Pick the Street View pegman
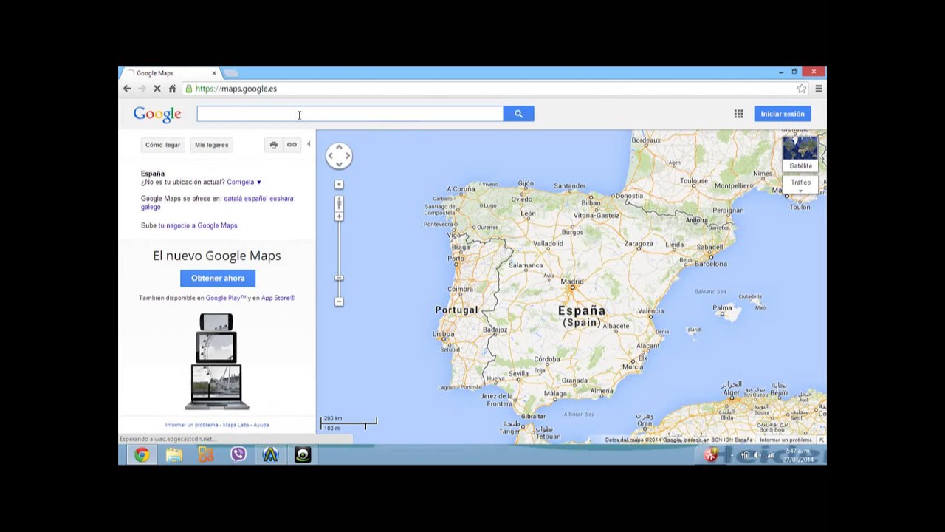 tap(339, 203)
